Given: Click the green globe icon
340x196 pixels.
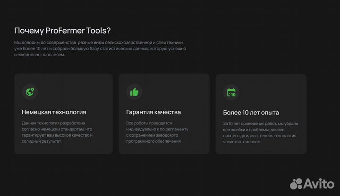Looking at the screenshot, I should point(29,92).
